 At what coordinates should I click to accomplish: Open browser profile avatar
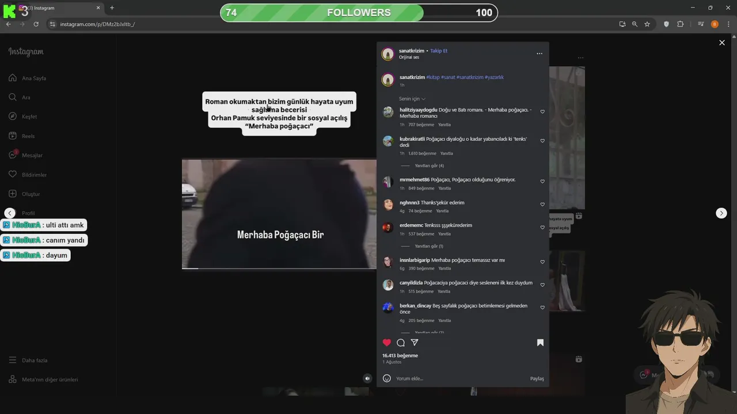(715, 24)
